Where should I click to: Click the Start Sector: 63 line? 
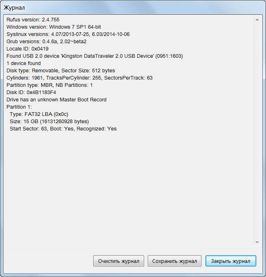(63, 128)
